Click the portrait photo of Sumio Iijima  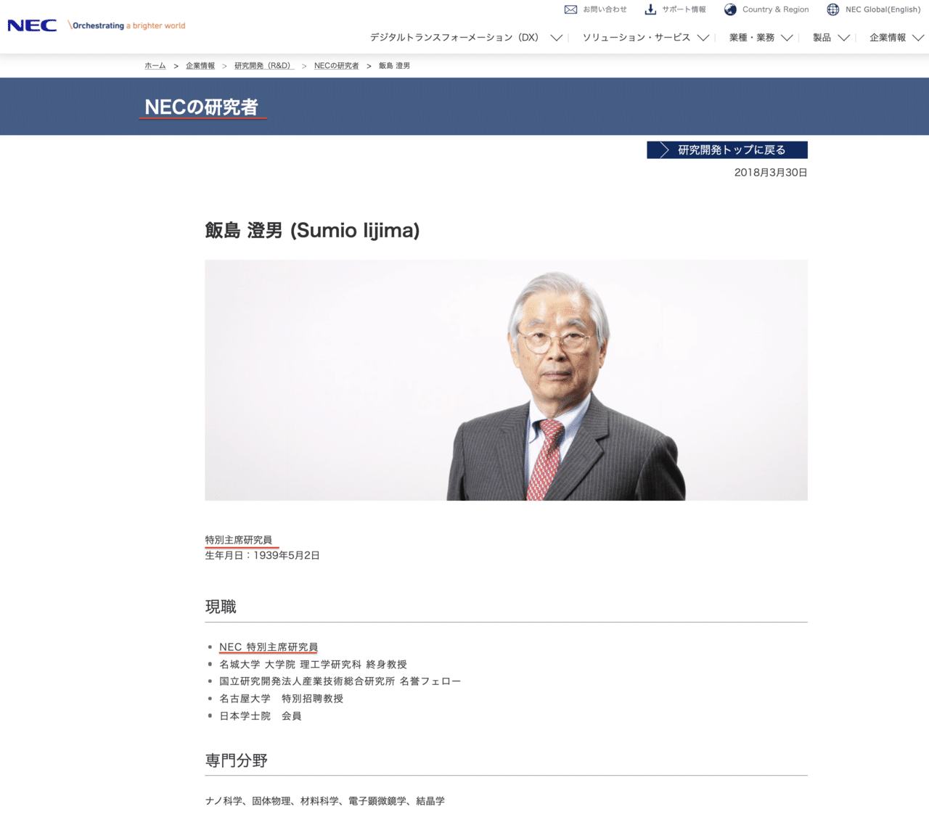tap(506, 380)
